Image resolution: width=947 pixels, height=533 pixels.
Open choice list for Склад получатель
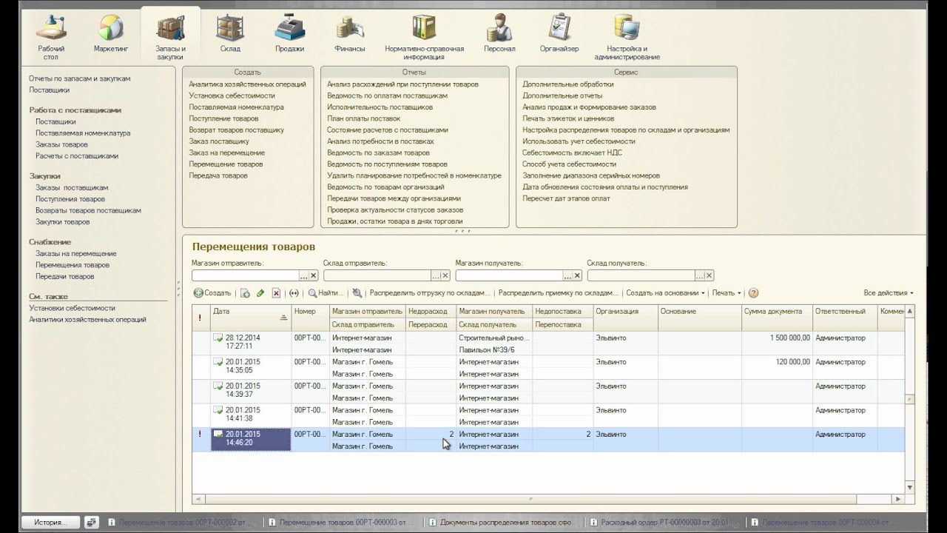pyautogui.click(x=699, y=275)
